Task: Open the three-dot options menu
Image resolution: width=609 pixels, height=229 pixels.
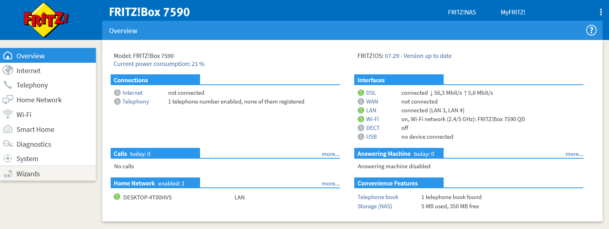Action: 601,12
